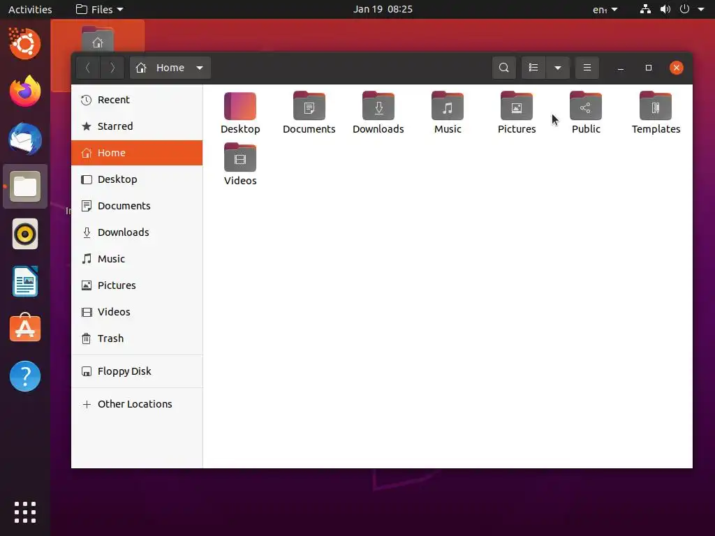Open the system menu arrow at top right
Image resolution: width=715 pixels, height=536 pixels.
pyautogui.click(x=701, y=9)
